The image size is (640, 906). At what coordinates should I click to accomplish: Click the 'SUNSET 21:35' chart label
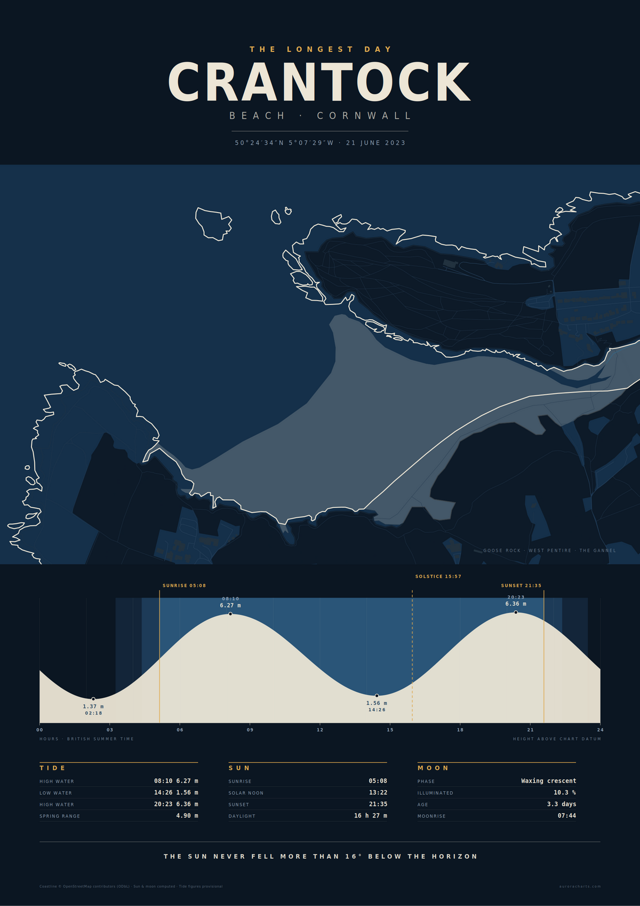(521, 586)
